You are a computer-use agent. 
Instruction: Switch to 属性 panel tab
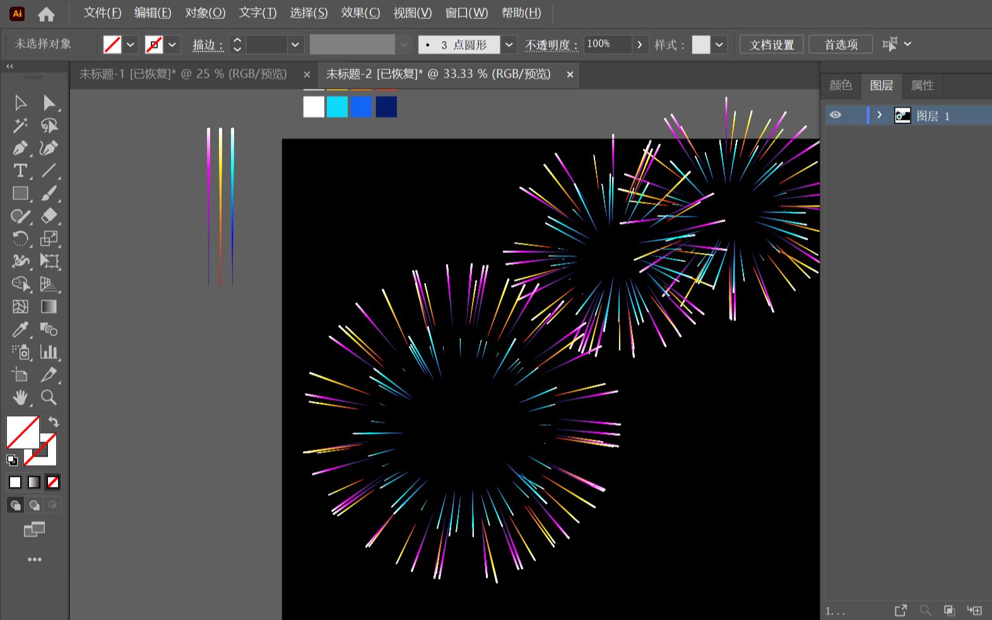pyautogui.click(x=922, y=85)
